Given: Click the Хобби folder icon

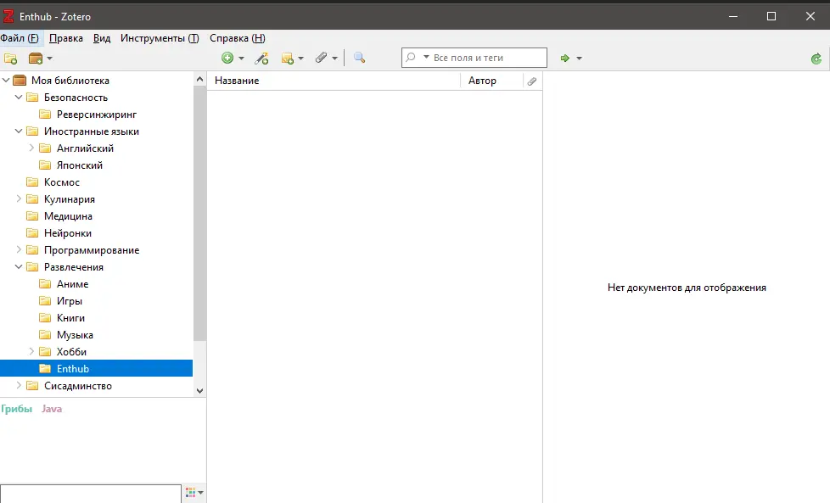Looking at the screenshot, I should pos(45,351).
